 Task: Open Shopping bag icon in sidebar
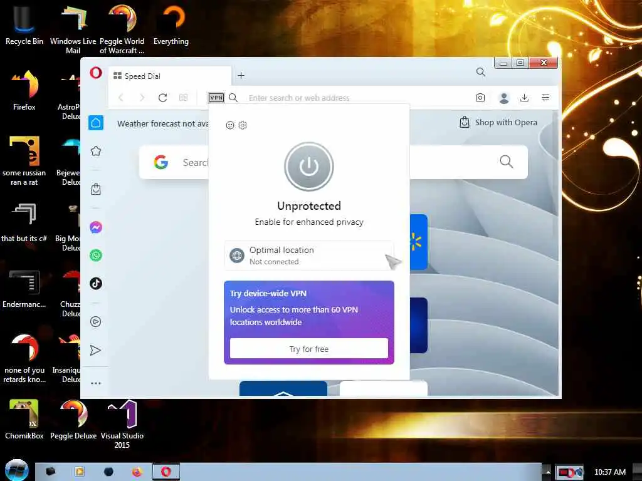(x=96, y=189)
